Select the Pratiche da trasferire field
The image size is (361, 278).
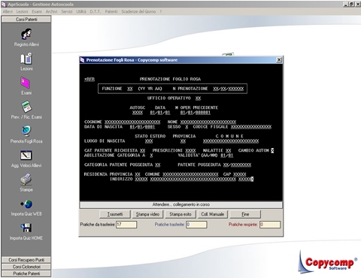tap(126, 225)
